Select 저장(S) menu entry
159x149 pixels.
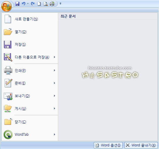click(30, 44)
